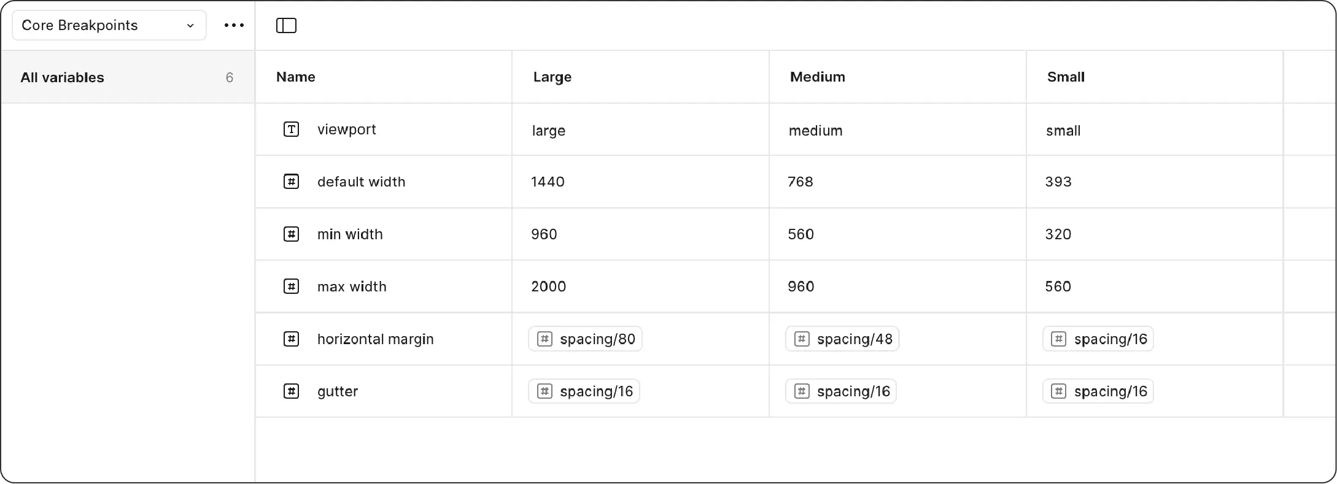The height and width of the screenshot is (484, 1337).
Task: Open the Core Breakpoints collection dropdown
Action: pos(109,25)
